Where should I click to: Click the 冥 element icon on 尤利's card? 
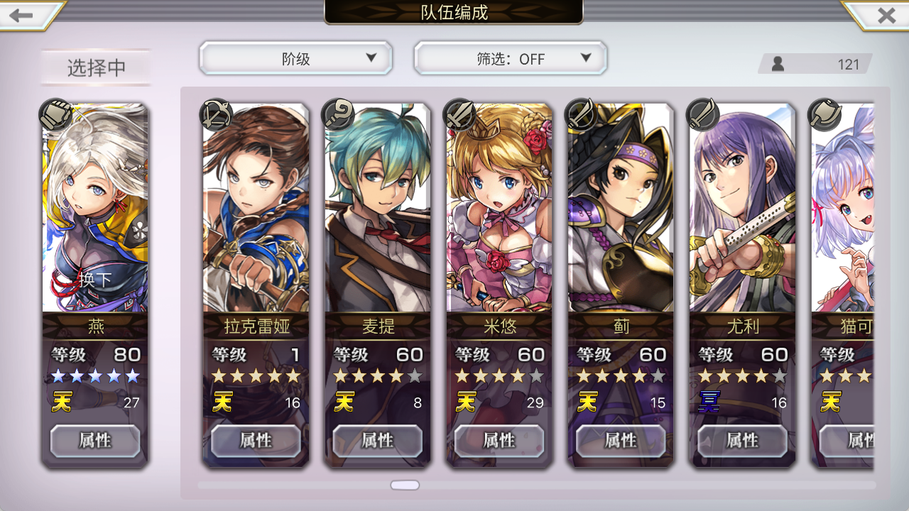pos(709,402)
